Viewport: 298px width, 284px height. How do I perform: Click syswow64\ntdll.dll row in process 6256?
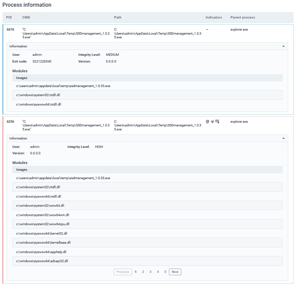click(x=147, y=197)
